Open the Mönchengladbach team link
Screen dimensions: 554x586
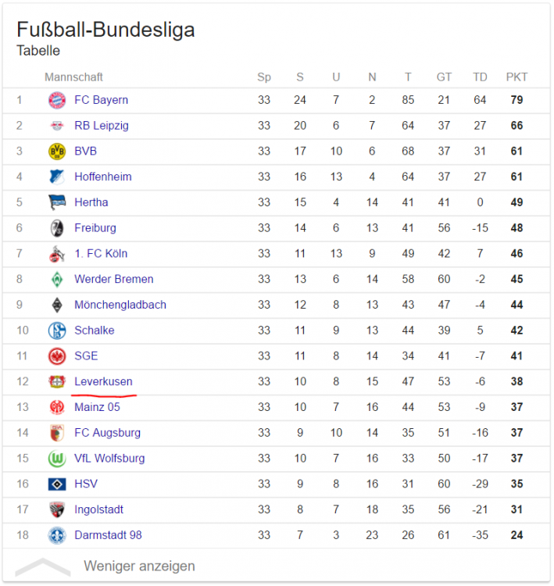pos(120,305)
